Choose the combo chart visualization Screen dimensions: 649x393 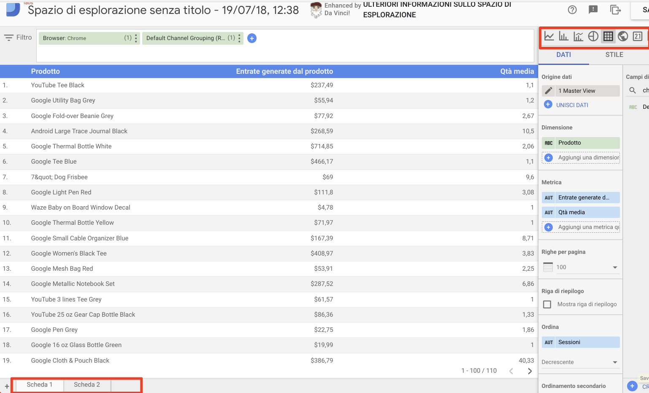579,36
